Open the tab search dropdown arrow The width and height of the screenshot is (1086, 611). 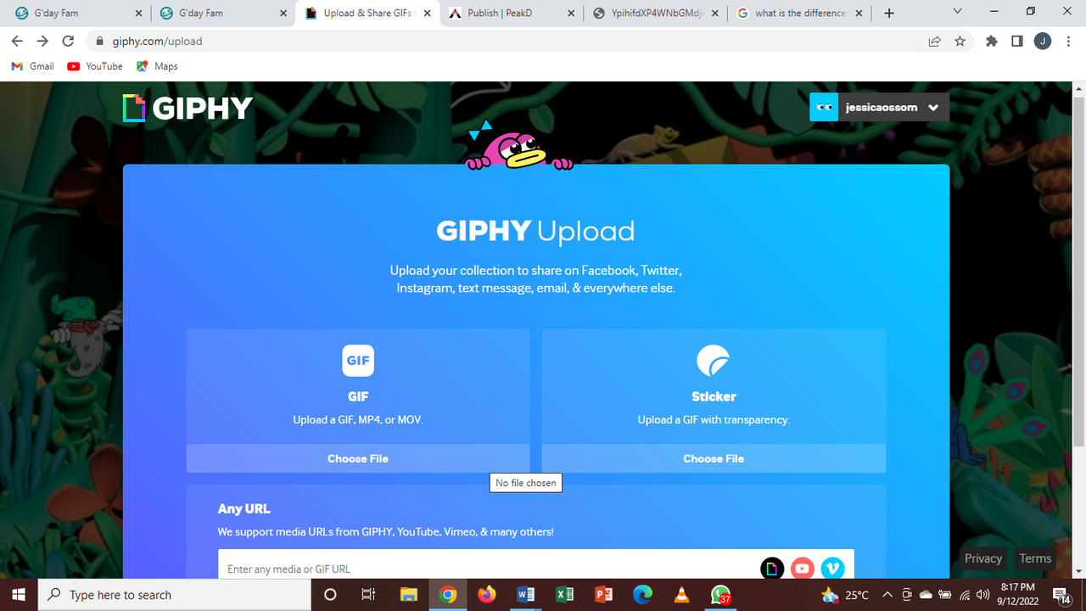tap(957, 12)
